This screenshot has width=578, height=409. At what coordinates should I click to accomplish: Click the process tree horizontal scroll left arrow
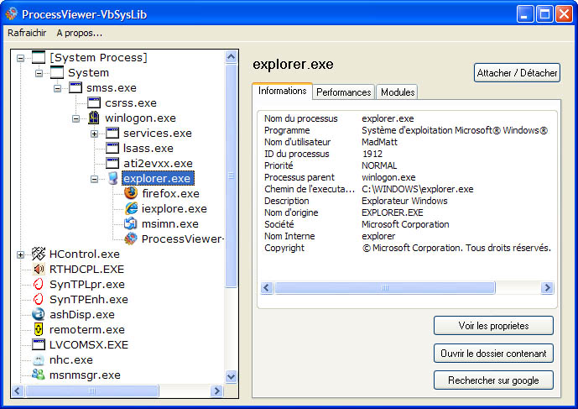point(18,391)
